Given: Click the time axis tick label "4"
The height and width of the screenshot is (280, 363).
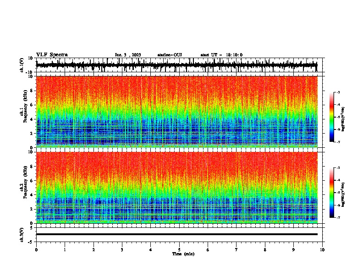Looking at the screenshot, I should pos(151,250).
